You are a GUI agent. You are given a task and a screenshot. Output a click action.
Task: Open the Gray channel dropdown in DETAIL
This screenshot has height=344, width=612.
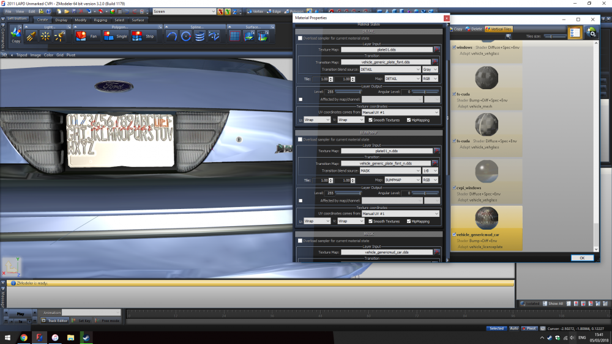(430, 69)
